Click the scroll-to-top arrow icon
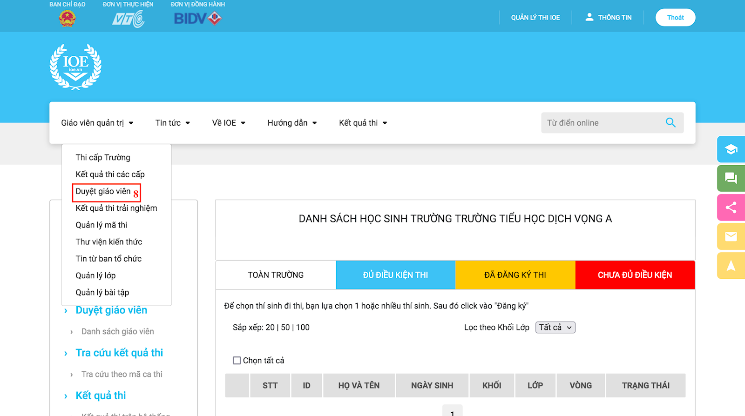The height and width of the screenshot is (416, 745). tap(731, 266)
